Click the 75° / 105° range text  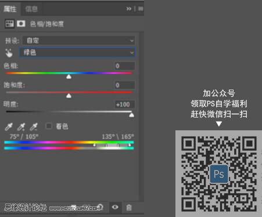pyautogui.click(x=24, y=137)
